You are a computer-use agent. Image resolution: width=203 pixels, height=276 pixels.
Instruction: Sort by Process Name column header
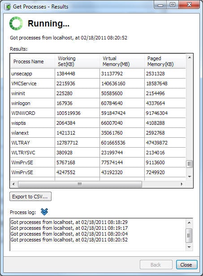[33, 61]
